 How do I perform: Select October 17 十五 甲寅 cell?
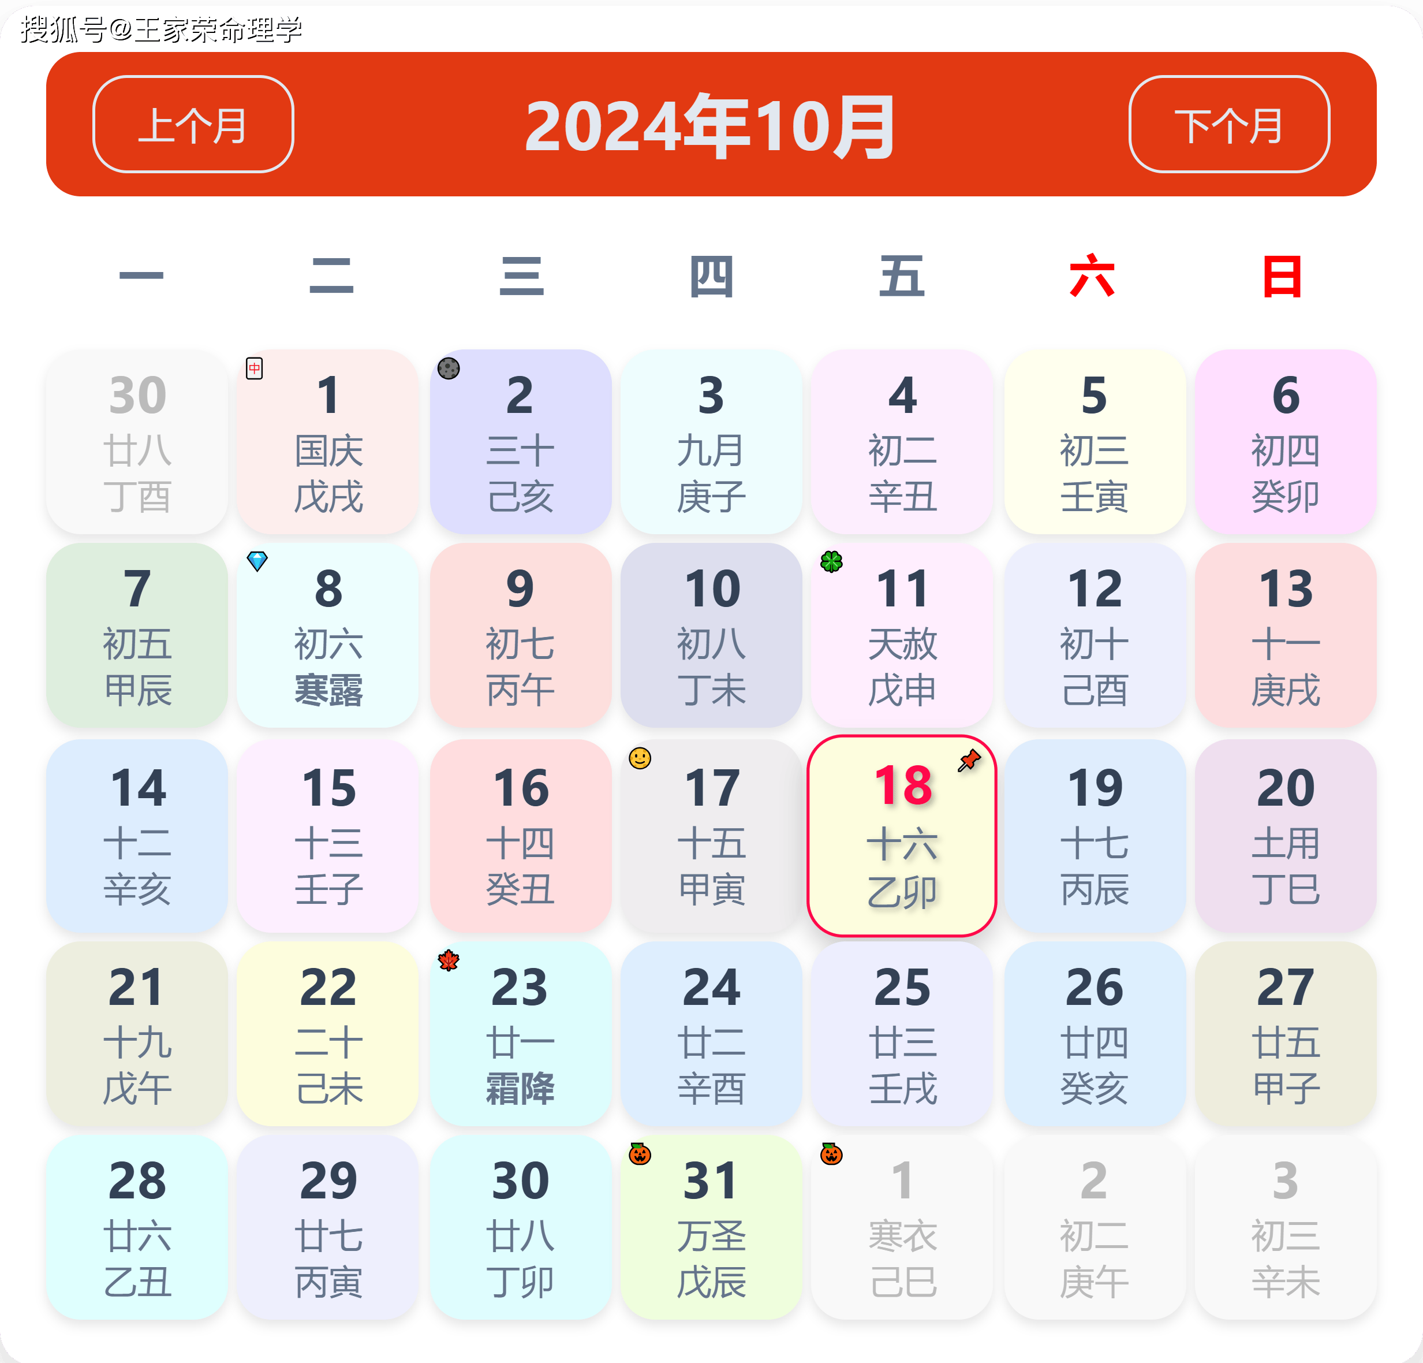coord(711,836)
